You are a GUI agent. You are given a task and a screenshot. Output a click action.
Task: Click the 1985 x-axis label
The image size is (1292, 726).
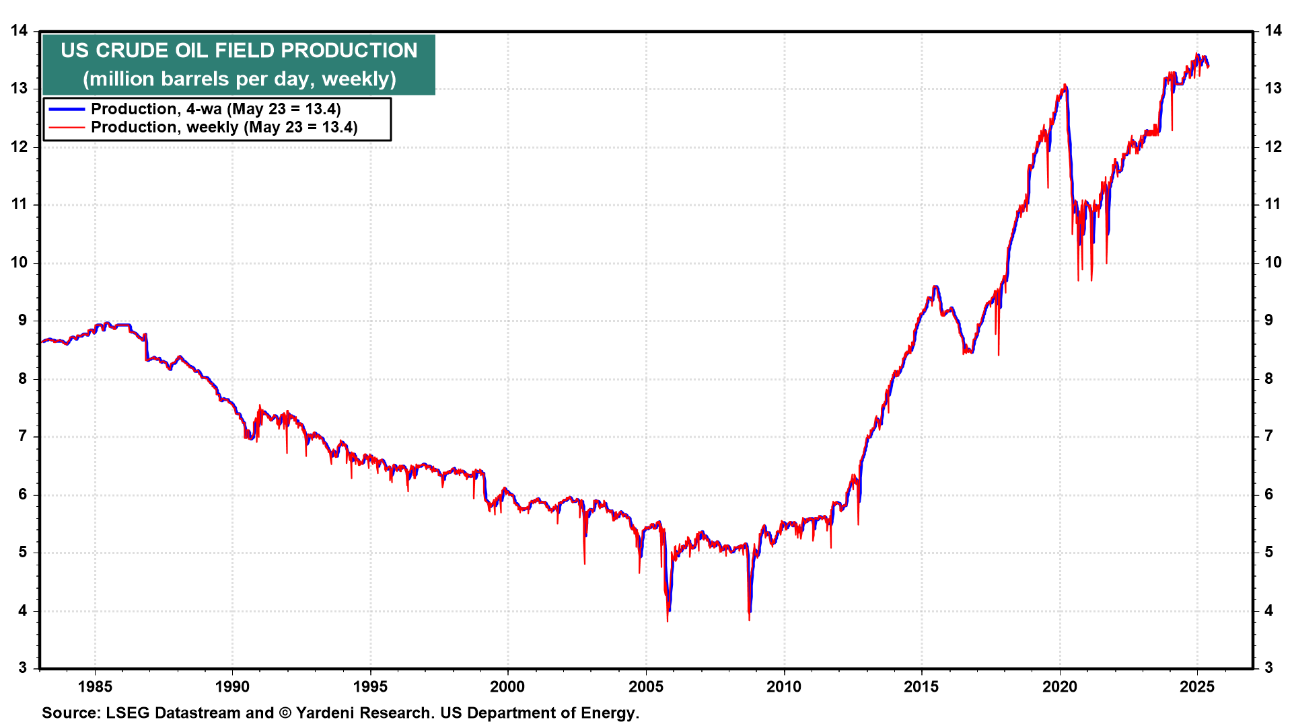(95, 686)
